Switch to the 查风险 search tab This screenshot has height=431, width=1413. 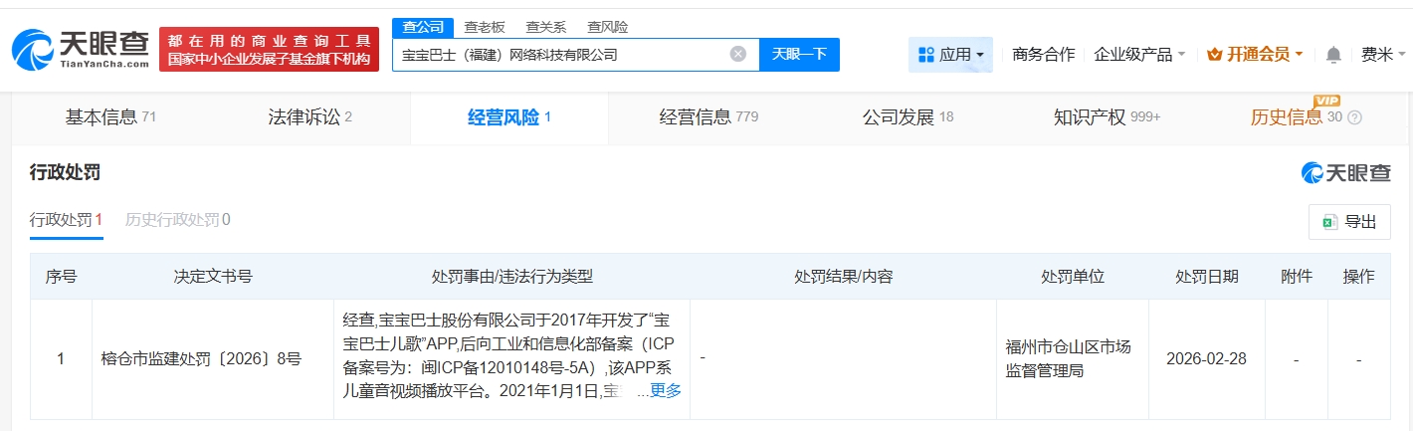click(607, 27)
